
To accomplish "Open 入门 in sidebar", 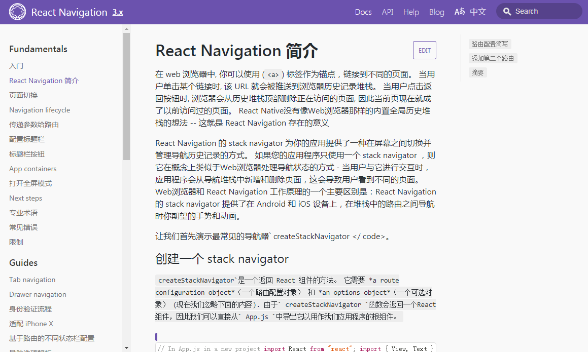I will tap(16, 66).
